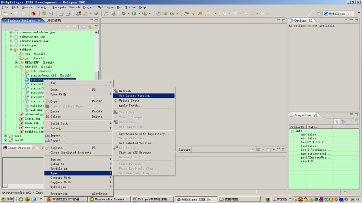Click Properties entry in context menu
The height and width of the screenshot is (203, 362).
click(x=79, y=194)
